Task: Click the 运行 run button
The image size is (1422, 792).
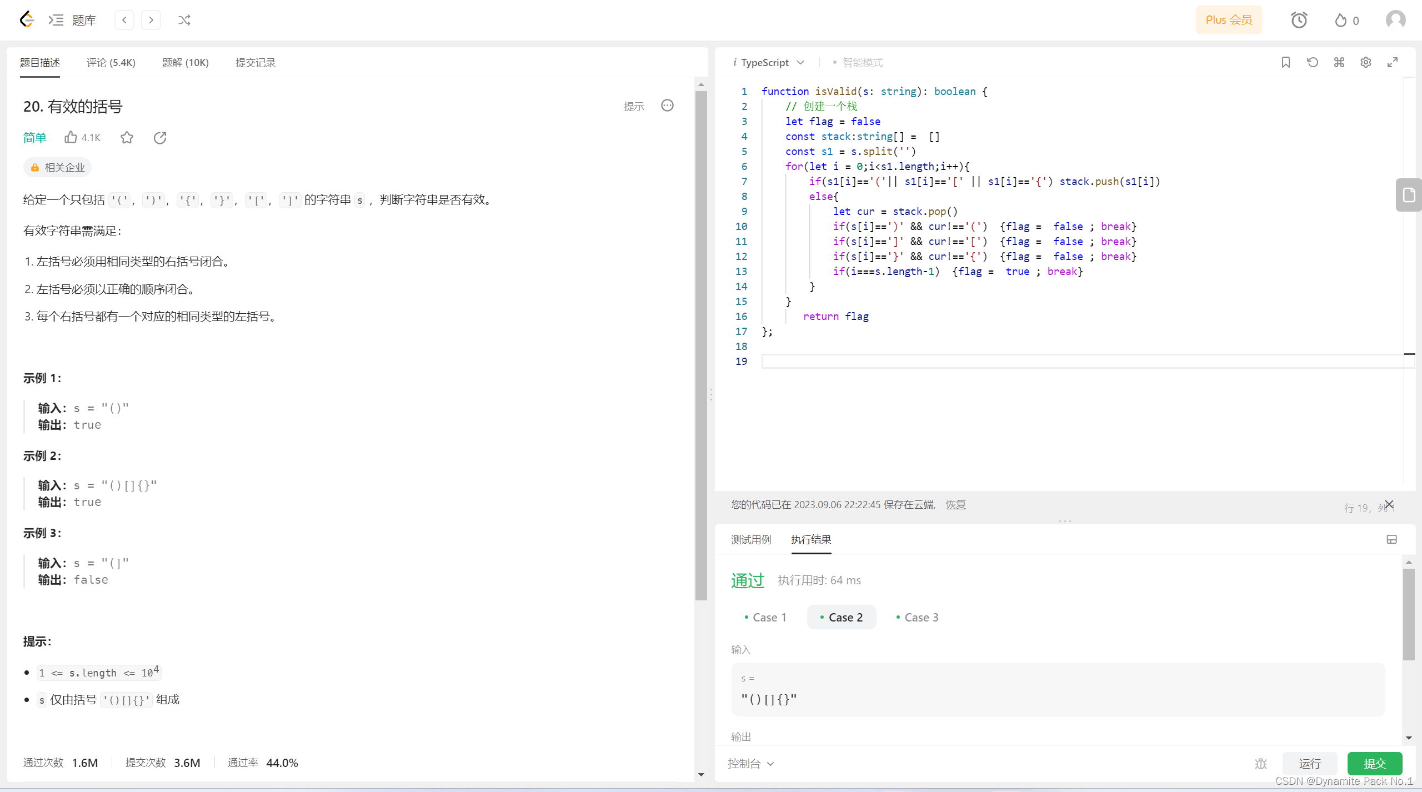Action: click(1310, 763)
